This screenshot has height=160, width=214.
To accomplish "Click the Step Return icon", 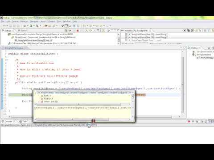I will [94, 31].
